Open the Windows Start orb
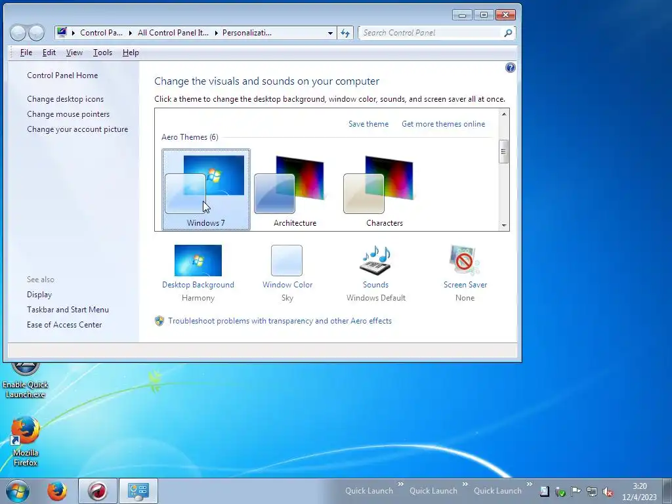Screen dimensions: 672x504 [x=18, y=491]
